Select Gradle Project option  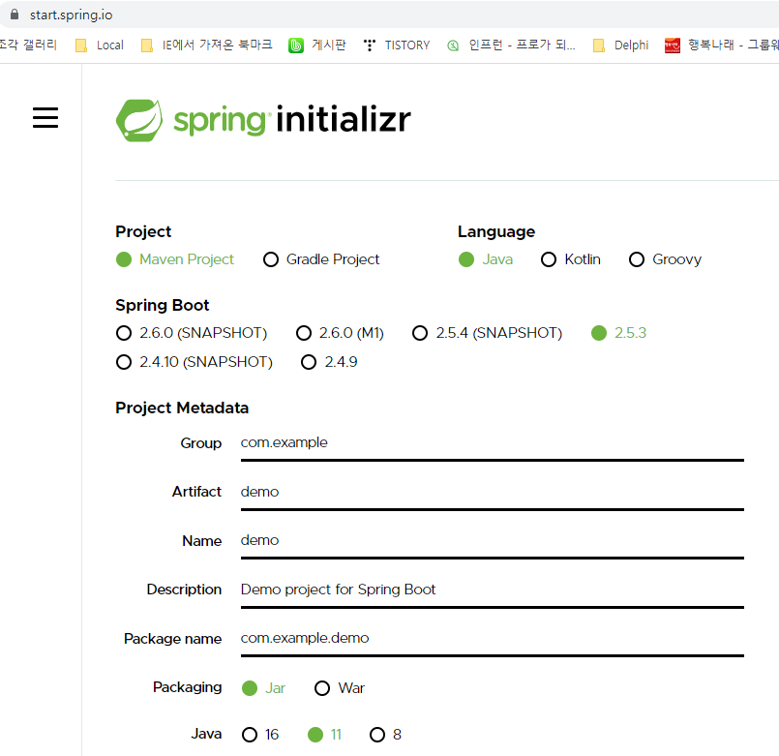321,259
